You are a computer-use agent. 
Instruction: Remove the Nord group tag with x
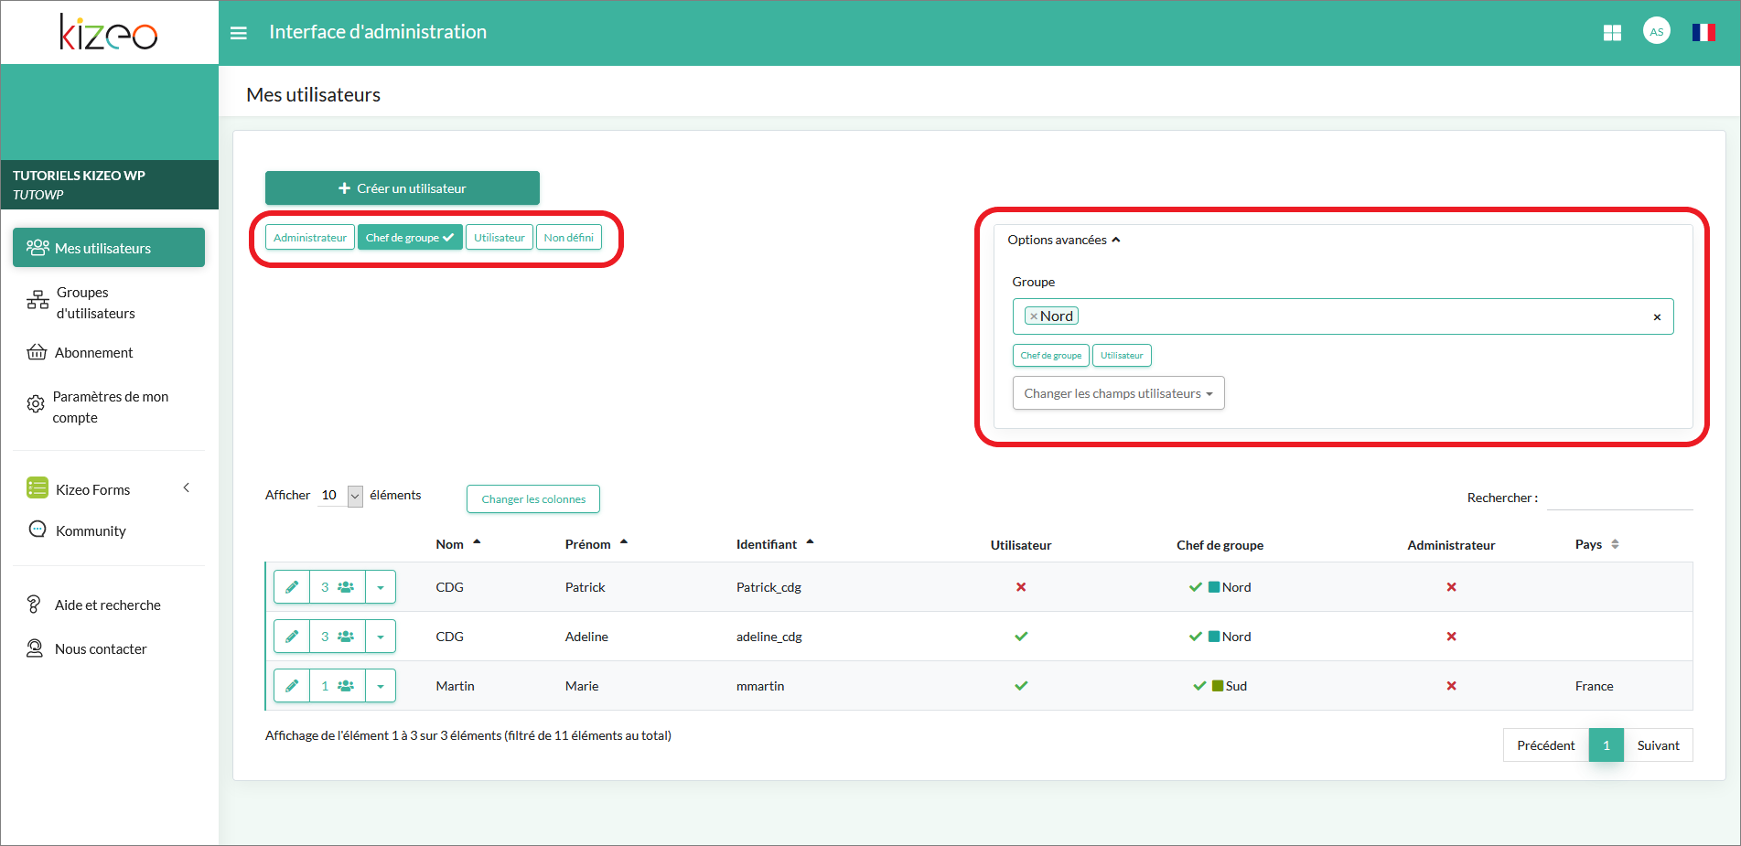point(1034,316)
